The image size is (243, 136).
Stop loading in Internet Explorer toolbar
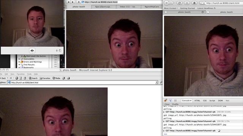point(17,78)
